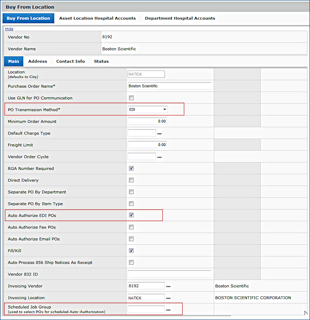Check the Direct Delivery checkbox
310x320 pixels.
[132, 180]
